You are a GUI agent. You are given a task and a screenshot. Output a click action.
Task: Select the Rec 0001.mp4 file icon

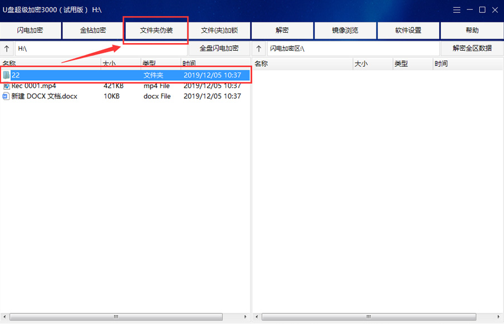pyautogui.click(x=6, y=86)
